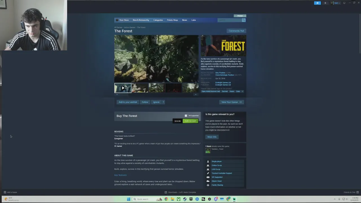Select the Survival tag
This screenshot has height=203, width=361.
tap(224, 91)
